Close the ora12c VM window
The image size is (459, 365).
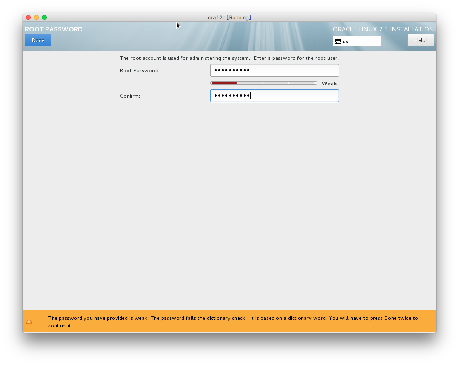[x=28, y=17]
